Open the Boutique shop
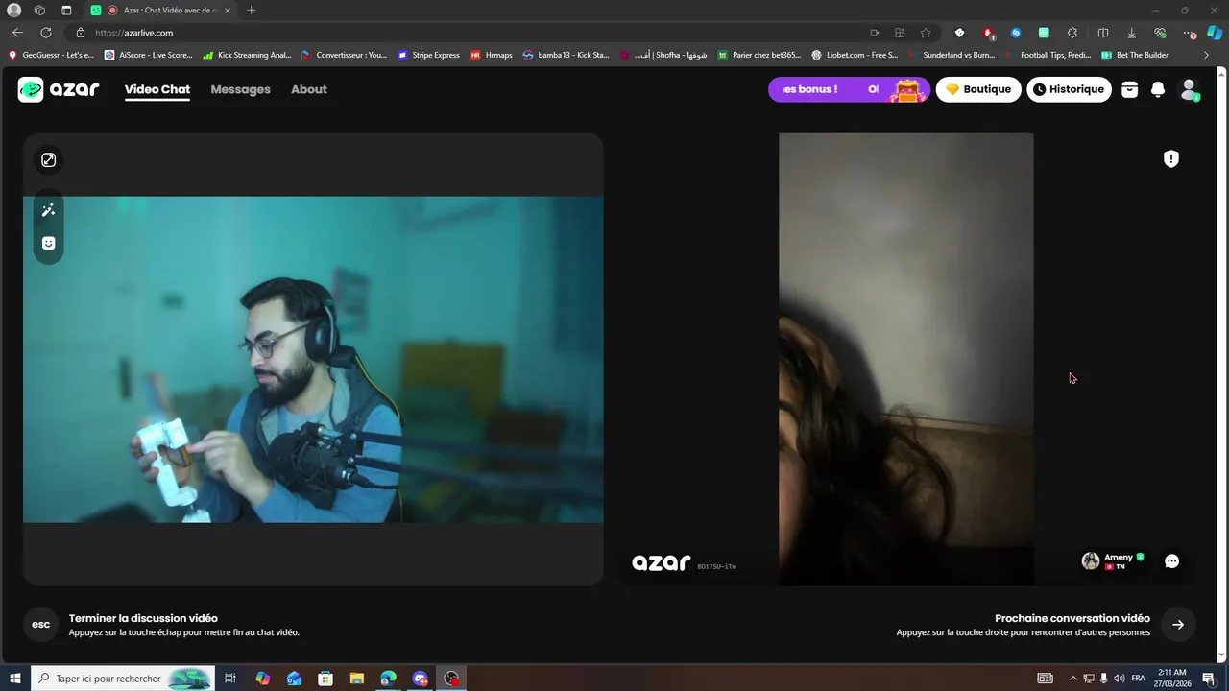1229x691 pixels. (x=978, y=89)
